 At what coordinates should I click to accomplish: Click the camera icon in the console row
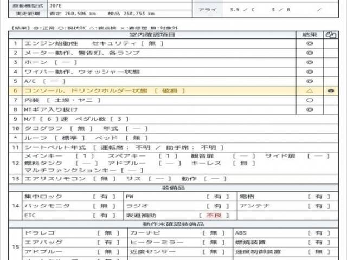[x=331, y=90]
